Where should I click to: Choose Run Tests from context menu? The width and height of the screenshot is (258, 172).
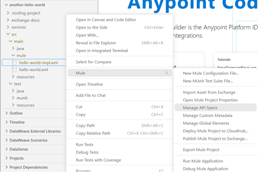coord(120,144)
